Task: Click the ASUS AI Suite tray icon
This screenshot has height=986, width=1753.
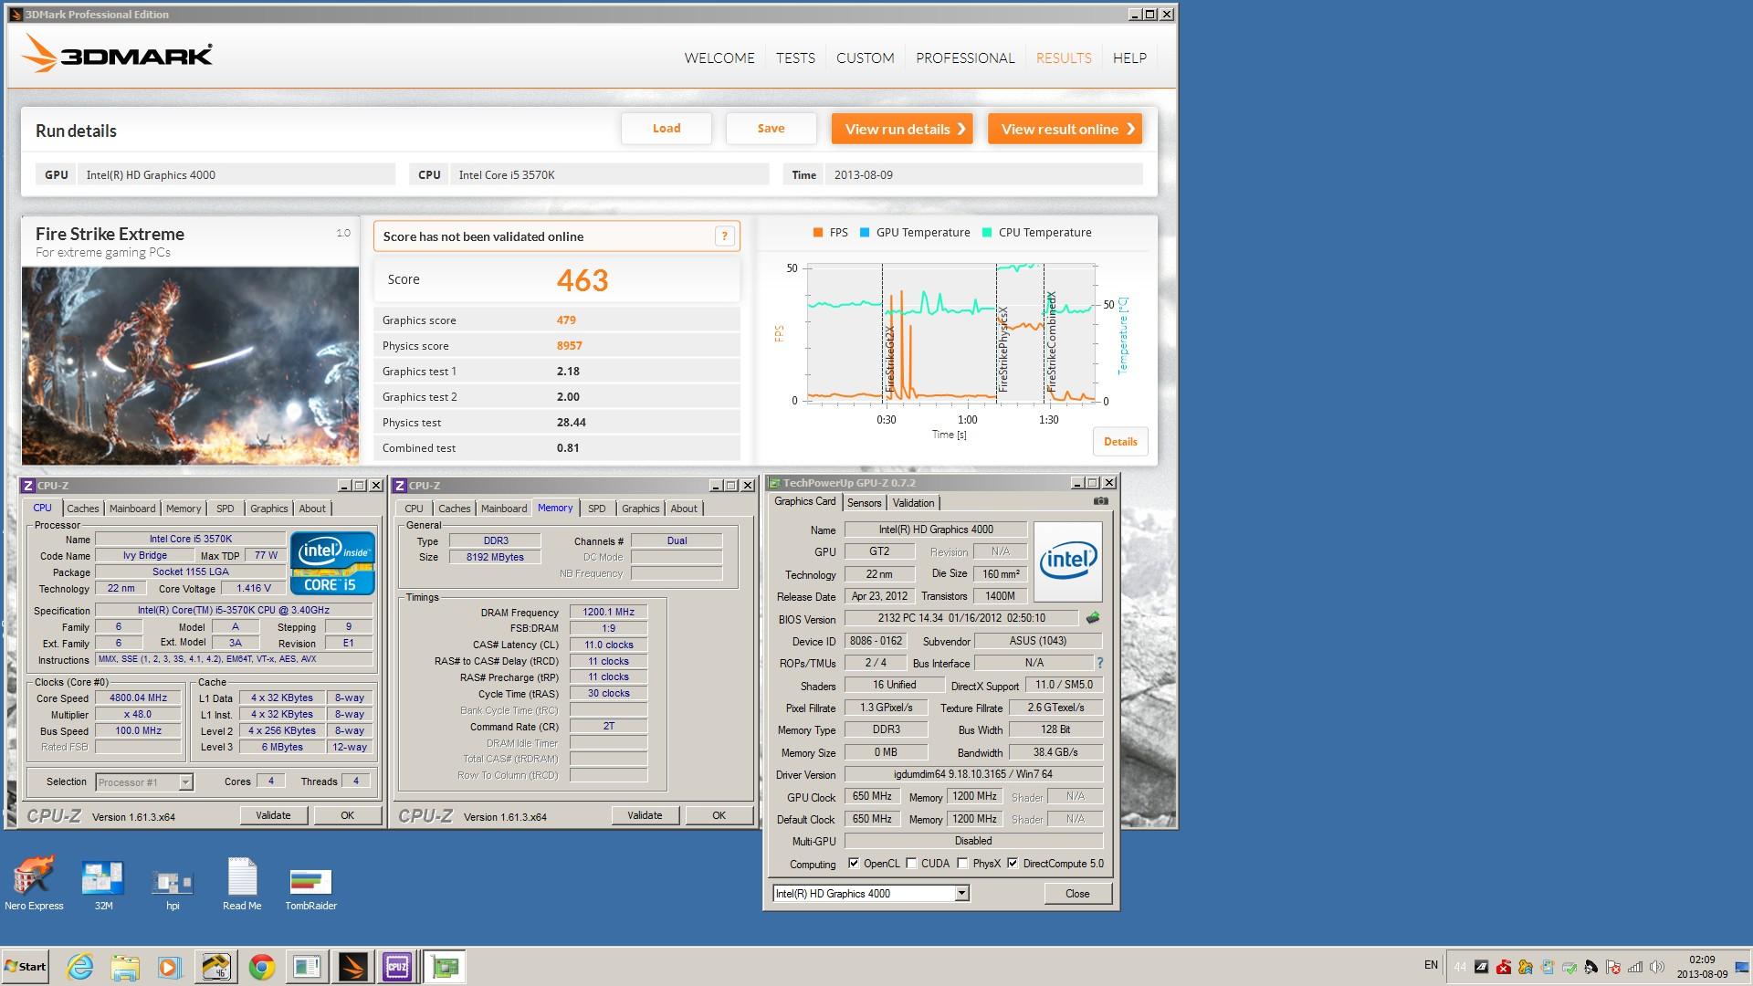Action: [1481, 967]
